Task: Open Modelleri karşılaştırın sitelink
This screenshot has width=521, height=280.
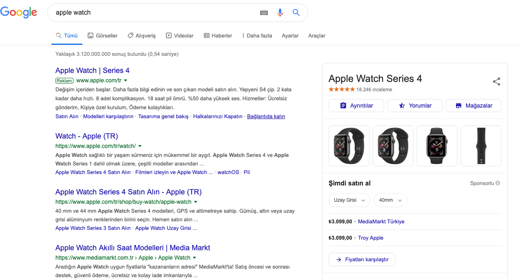Action: pyautogui.click(x=108, y=117)
